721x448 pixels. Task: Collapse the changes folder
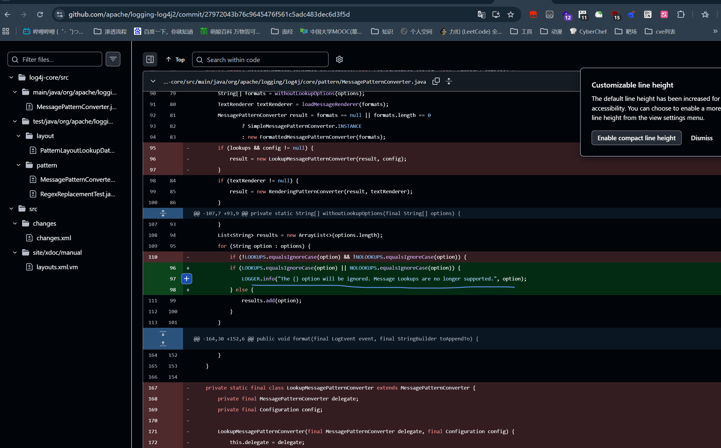coord(15,223)
